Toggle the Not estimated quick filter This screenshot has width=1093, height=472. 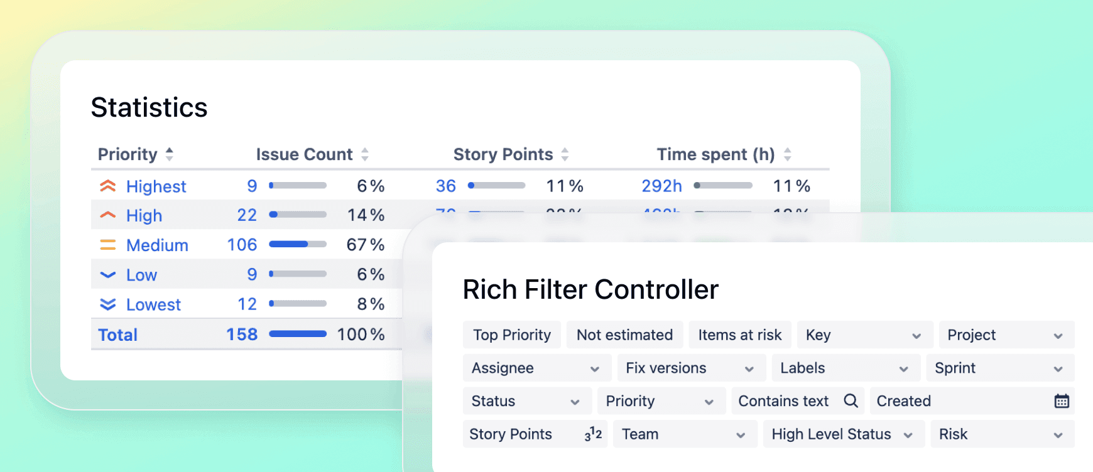pos(625,335)
